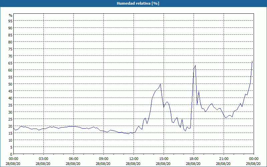Pick the 40 vertical axis label
The width and height of the screenshot is (267, 167).
[10, 98]
